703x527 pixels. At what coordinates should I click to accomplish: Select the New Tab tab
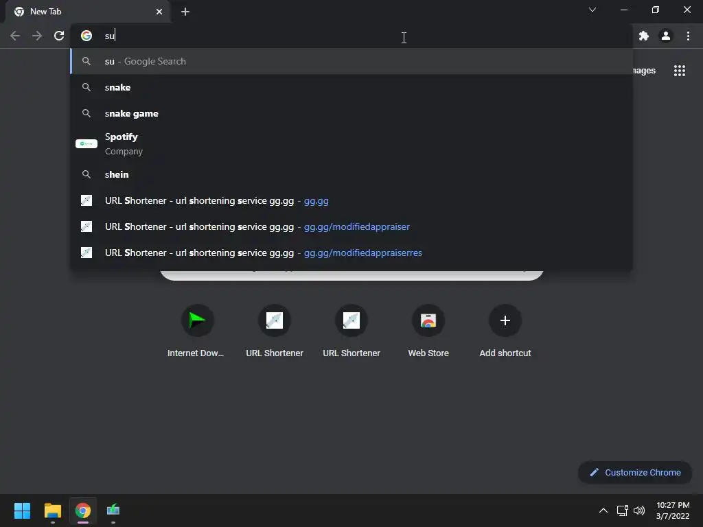click(x=88, y=12)
